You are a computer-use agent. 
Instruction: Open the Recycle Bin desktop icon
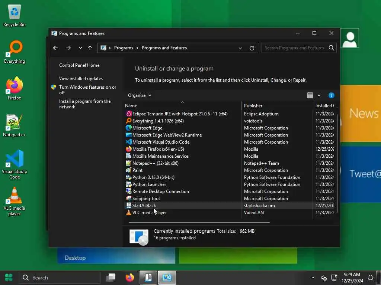click(15, 15)
